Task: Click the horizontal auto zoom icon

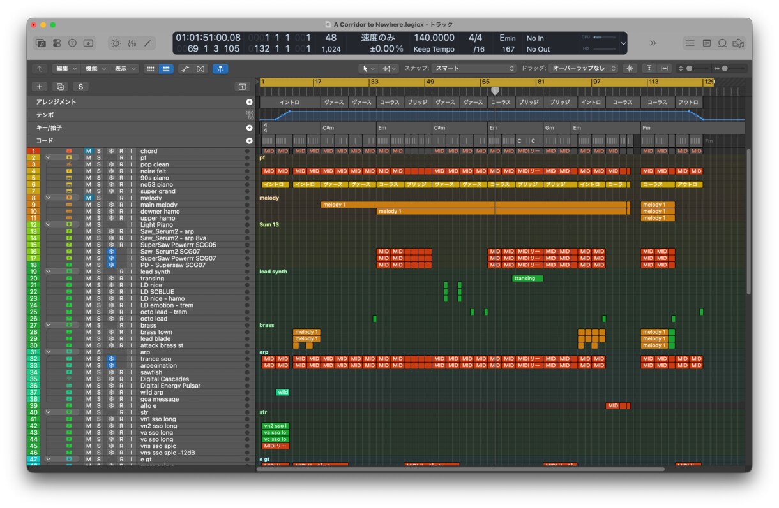Action: point(664,69)
